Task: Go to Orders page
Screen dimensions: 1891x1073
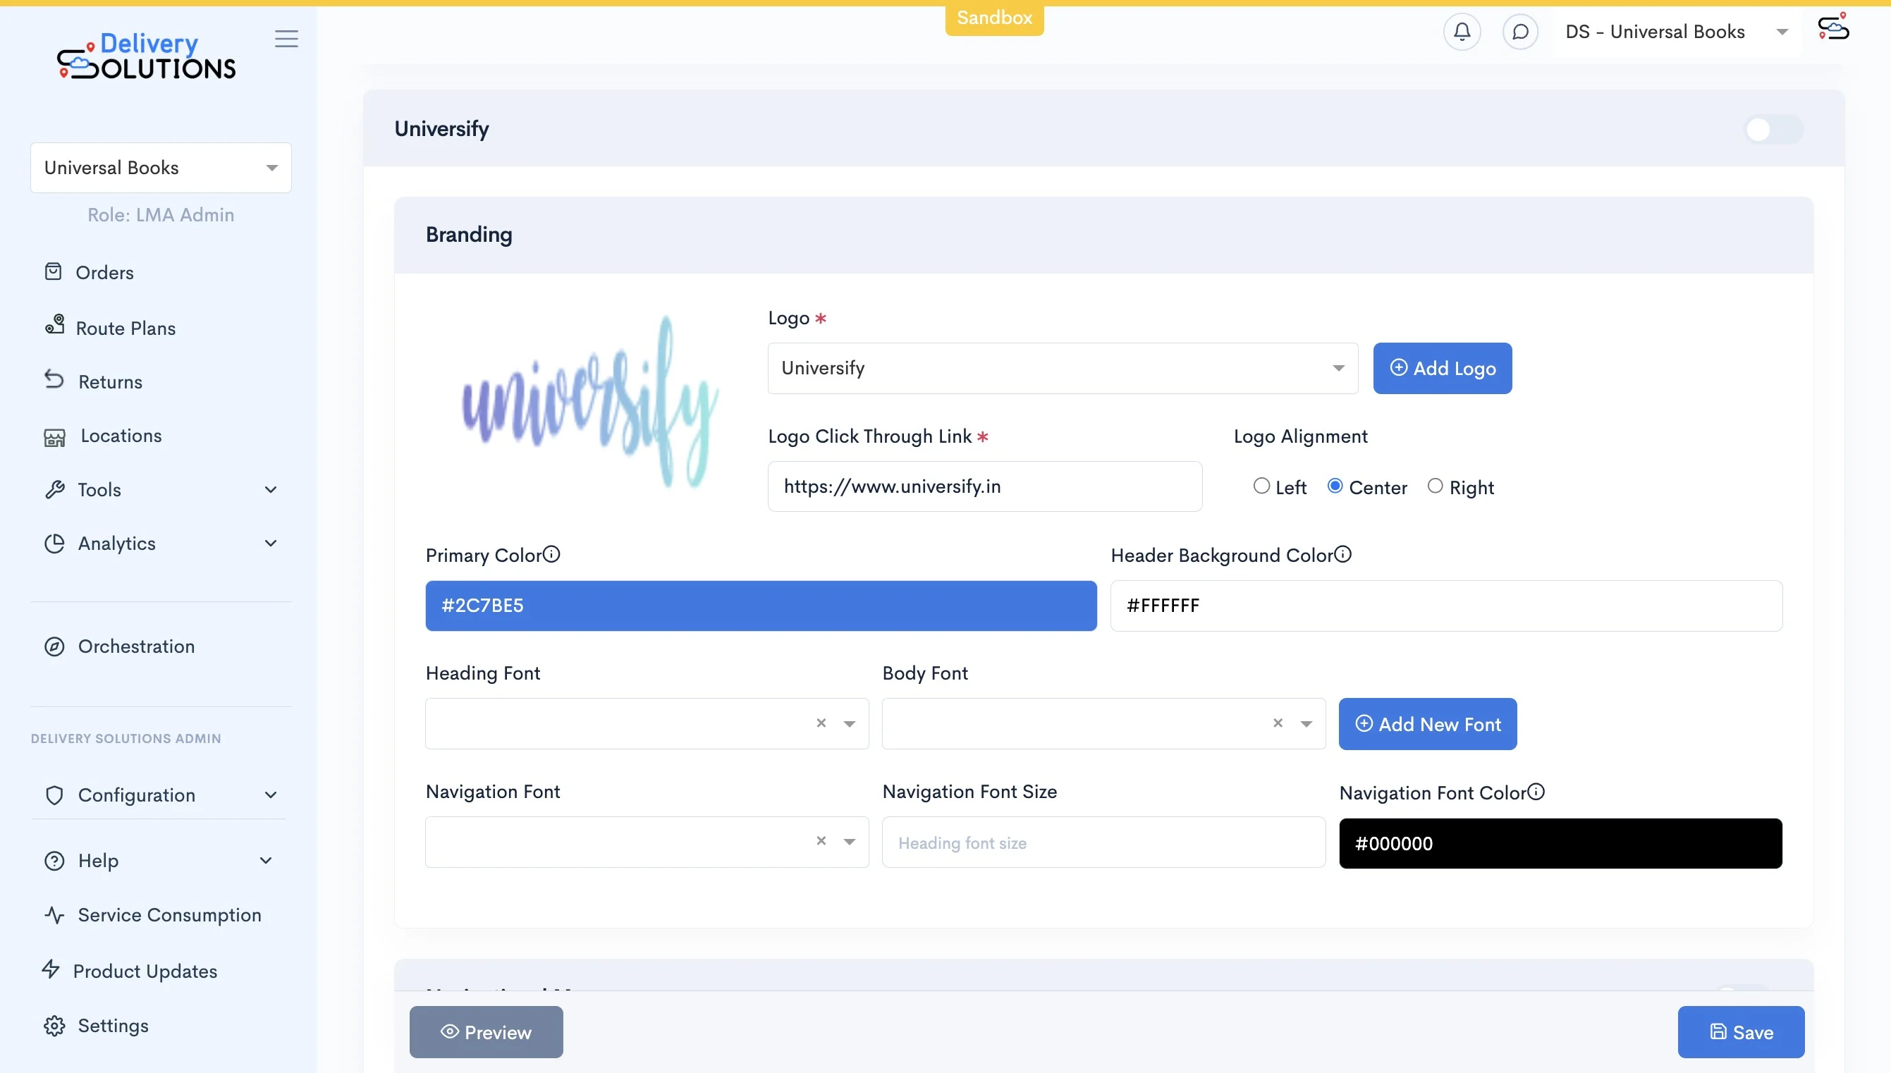Action: pyautogui.click(x=104, y=273)
